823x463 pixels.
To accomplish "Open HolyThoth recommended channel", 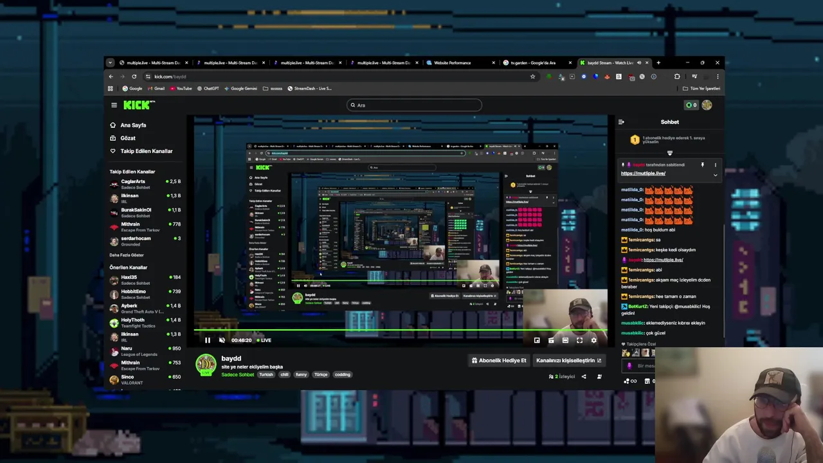I will tap(145, 323).
